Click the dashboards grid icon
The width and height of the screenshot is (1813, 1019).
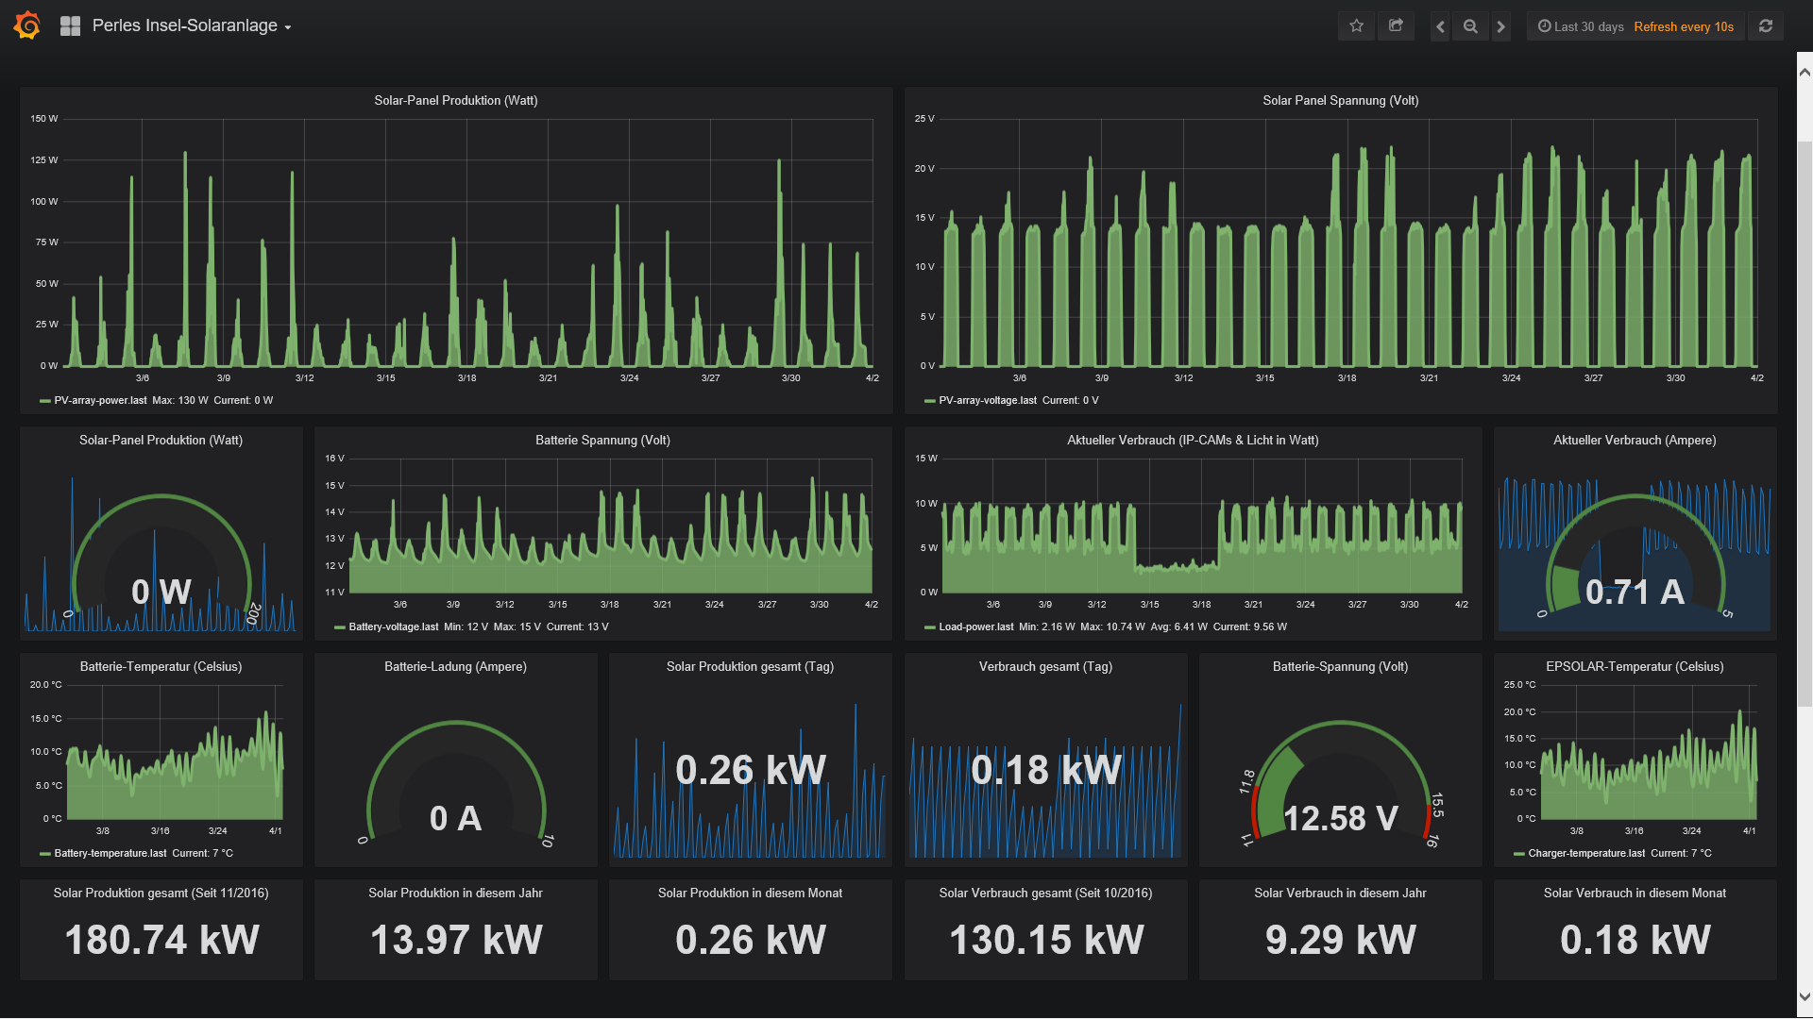(70, 25)
